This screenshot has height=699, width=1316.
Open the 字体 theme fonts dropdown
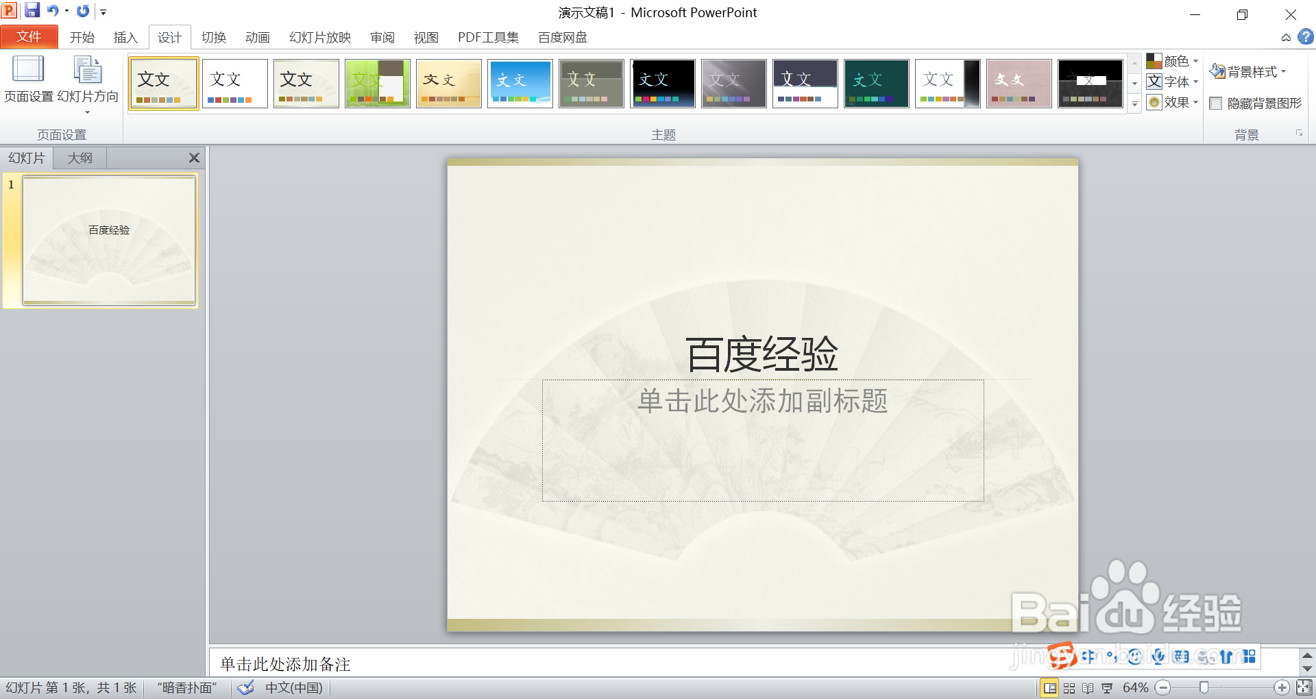coord(1173,81)
